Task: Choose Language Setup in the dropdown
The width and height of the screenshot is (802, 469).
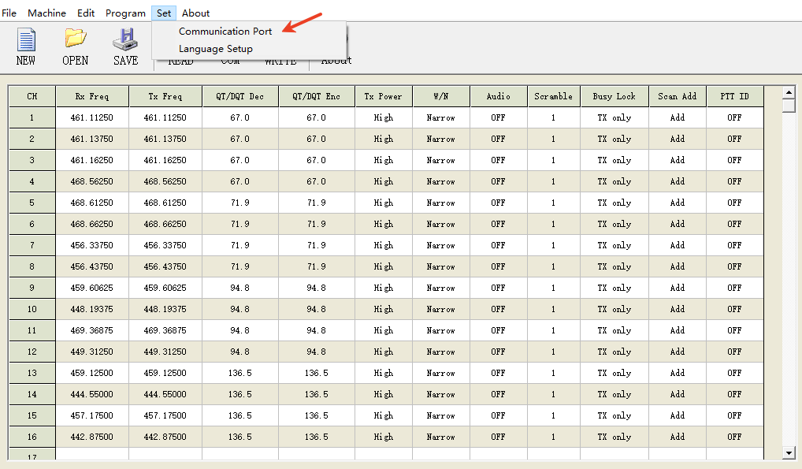Action: (x=216, y=49)
